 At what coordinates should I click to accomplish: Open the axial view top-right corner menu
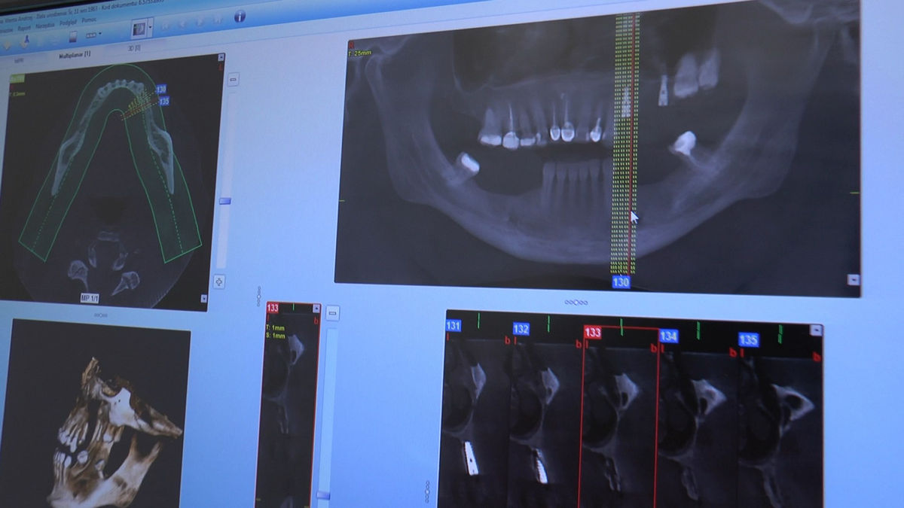point(221,57)
